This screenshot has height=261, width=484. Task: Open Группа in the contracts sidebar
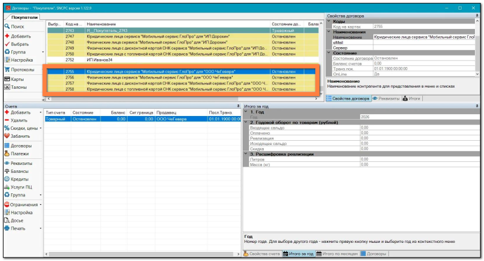15,52
